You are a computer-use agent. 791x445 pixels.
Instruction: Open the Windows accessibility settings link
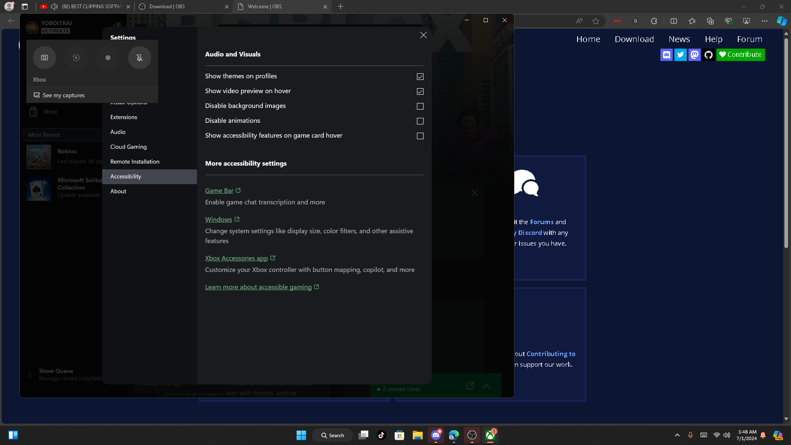tap(222, 219)
